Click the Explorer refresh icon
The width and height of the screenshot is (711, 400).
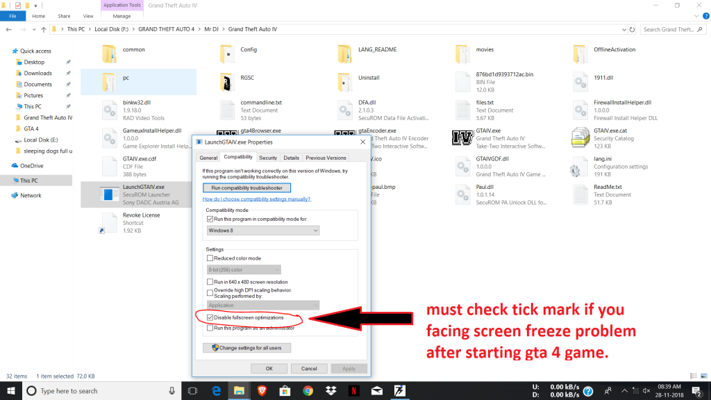(x=632, y=29)
